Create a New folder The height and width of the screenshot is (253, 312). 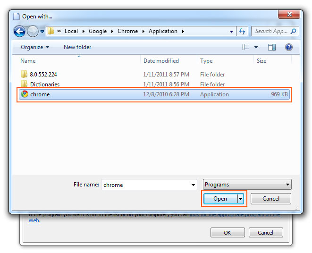tap(77, 47)
